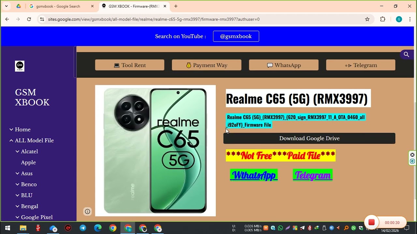Open Chrome extensions puzzle icon

click(383, 19)
